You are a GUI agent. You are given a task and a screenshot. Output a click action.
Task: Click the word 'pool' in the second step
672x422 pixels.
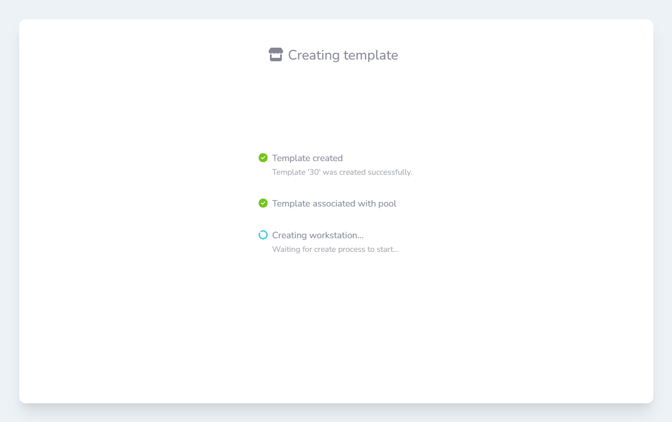(x=387, y=204)
